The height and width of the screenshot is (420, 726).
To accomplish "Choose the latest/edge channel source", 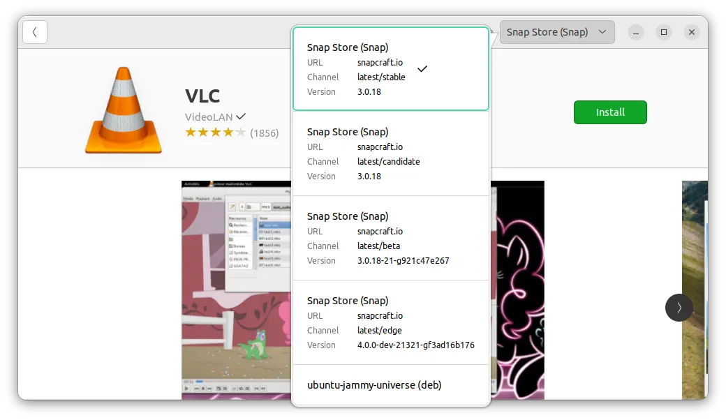I will (x=391, y=322).
